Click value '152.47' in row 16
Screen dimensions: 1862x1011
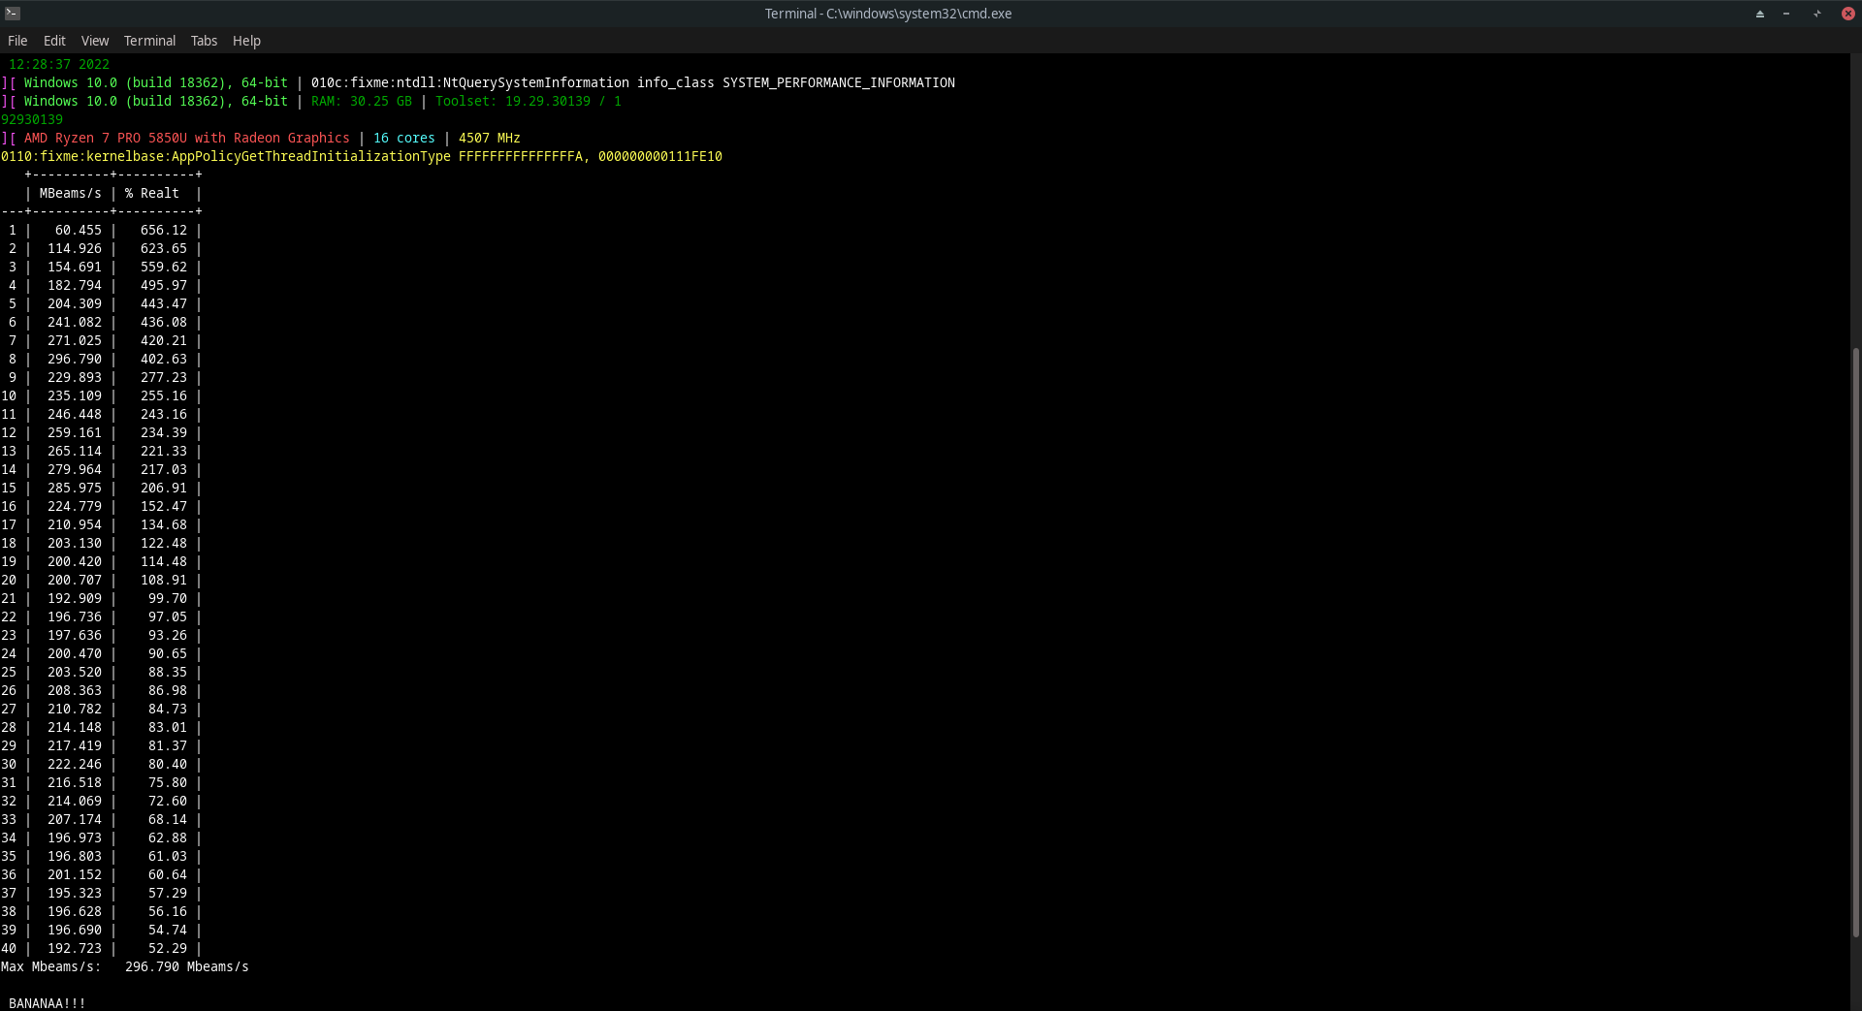tap(164, 506)
